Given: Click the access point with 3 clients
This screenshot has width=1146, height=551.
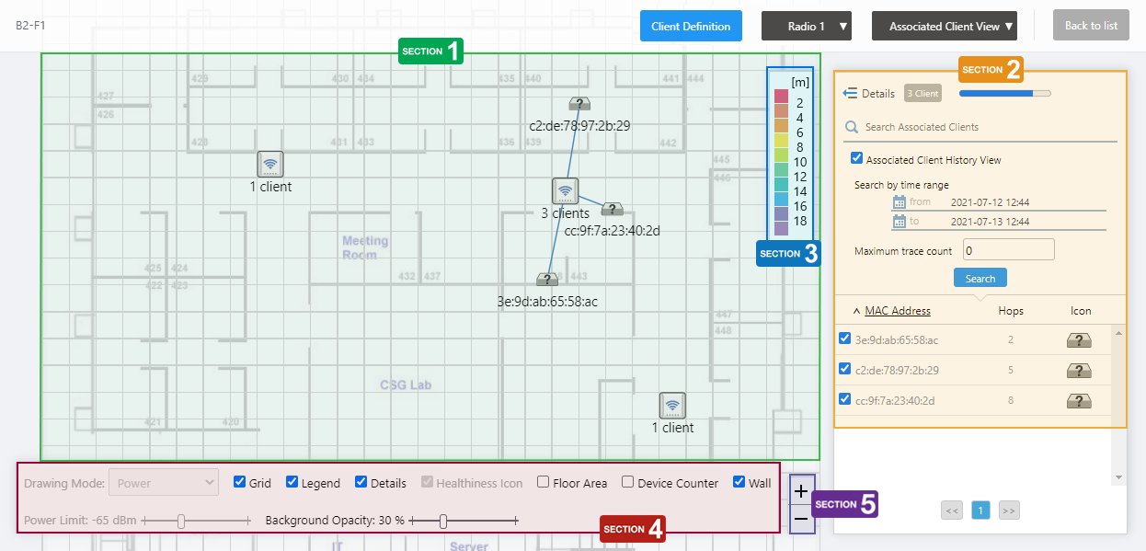Looking at the screenshot, I should pyautogui.click(x=565, y=191).
